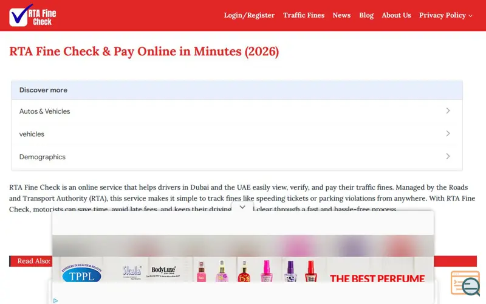
Task: Click the page title RTA Fine Check heading
Action: tap(144, 51)
